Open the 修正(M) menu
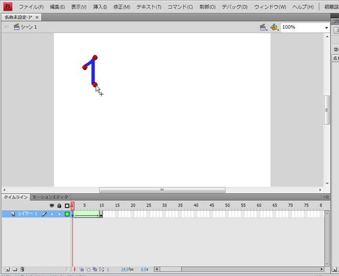 pyautogui.click(x=122, y=7)
